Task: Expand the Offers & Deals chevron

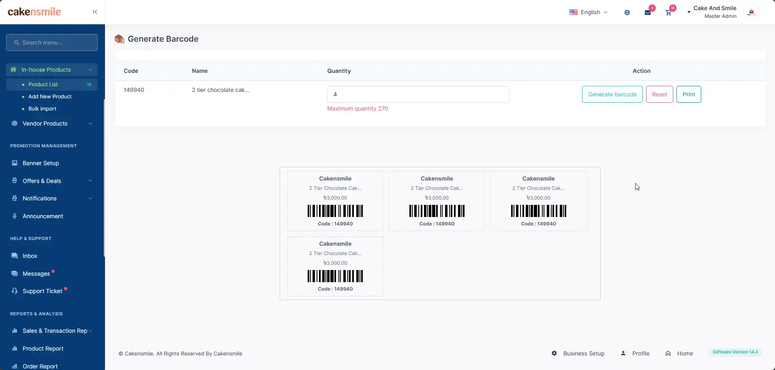Action: pos(90,181)
